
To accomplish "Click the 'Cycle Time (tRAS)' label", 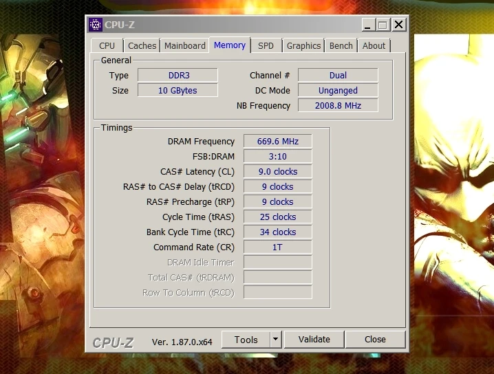I will [198, 217].
